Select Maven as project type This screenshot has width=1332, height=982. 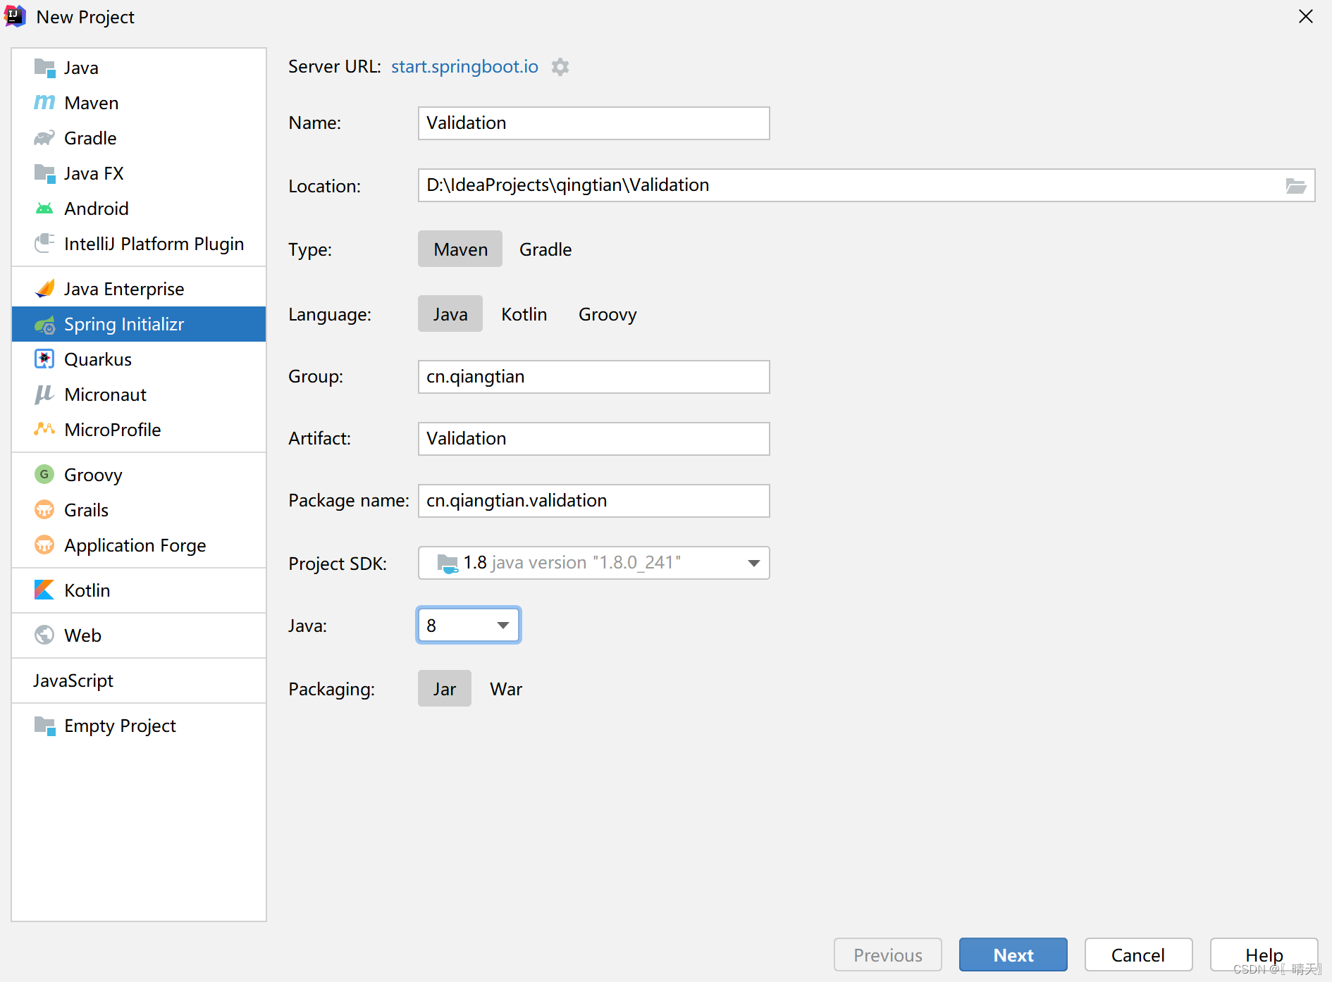click(x=460, y=249)
